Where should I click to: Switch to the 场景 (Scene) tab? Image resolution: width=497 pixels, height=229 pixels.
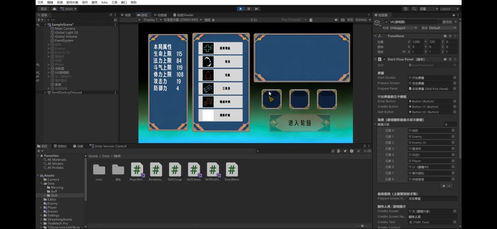[126, 15]
